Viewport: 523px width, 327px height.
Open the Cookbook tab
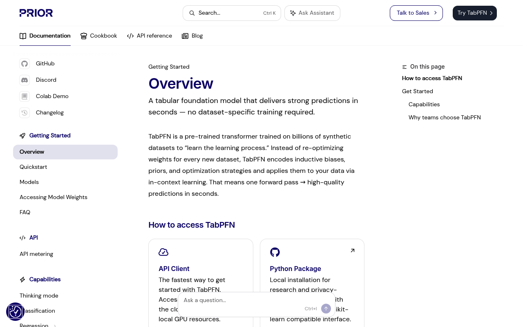(99, 36)
